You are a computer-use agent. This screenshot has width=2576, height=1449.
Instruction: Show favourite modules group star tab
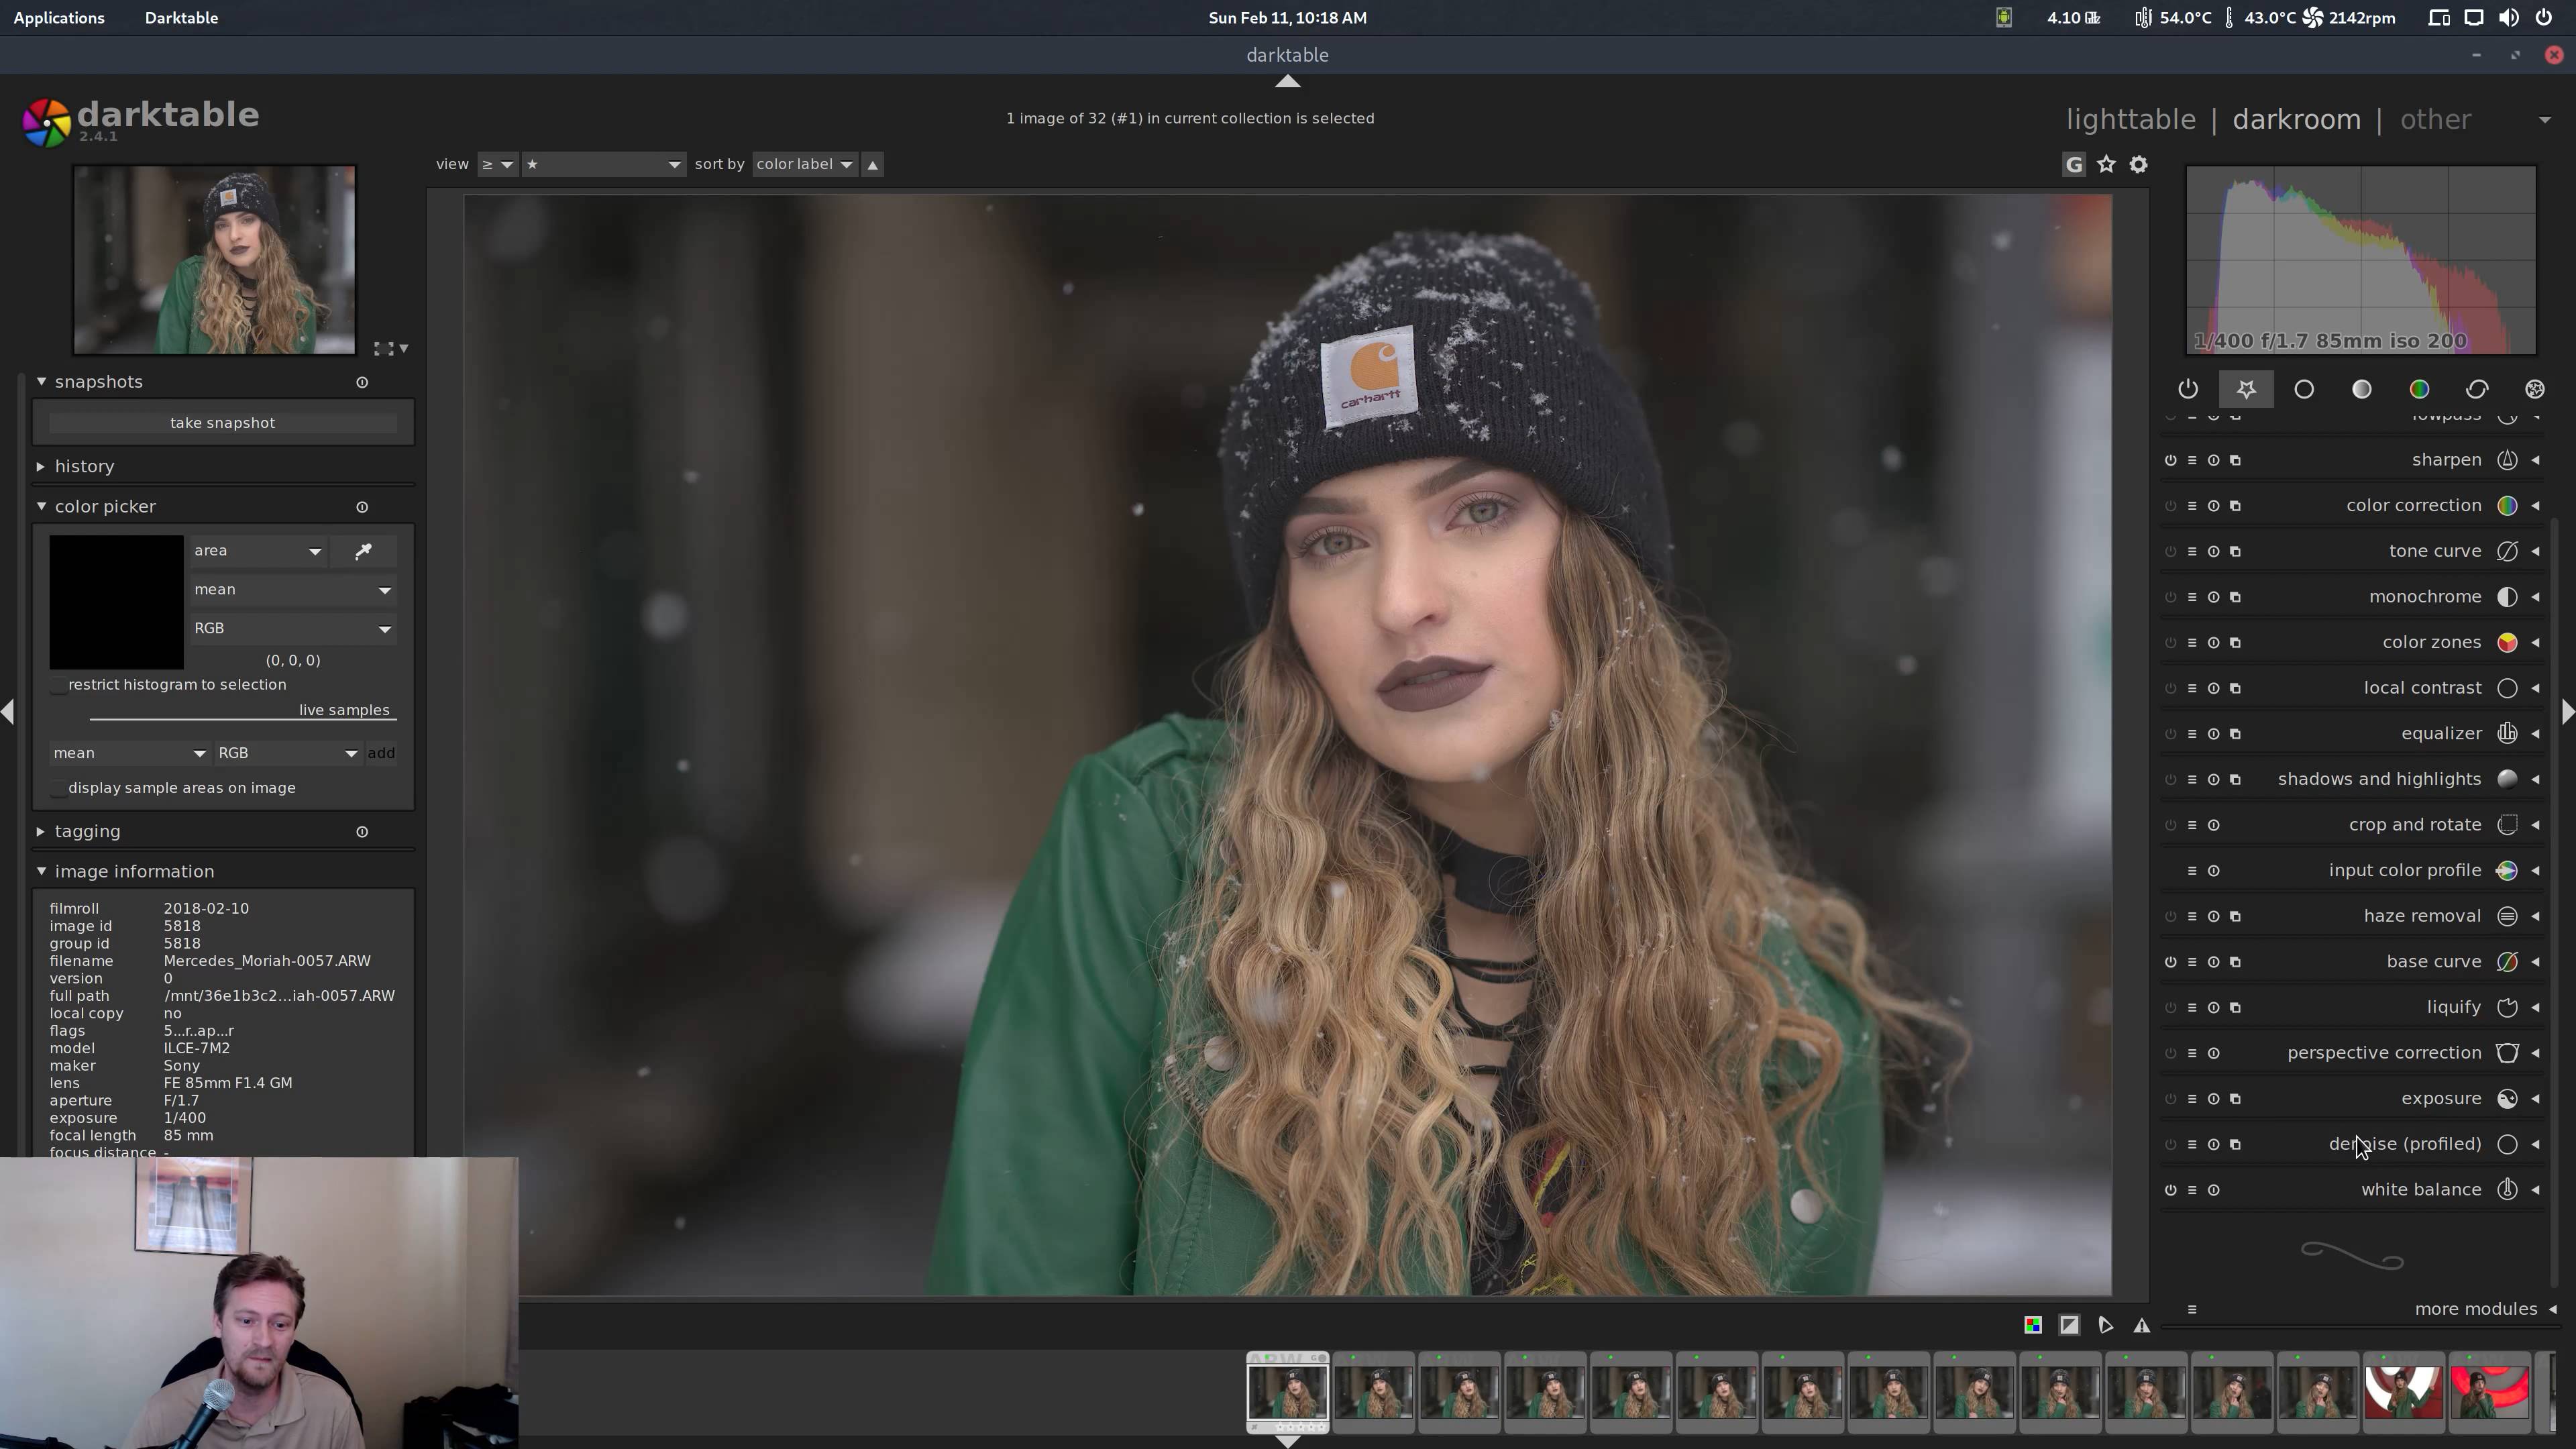(x=2246, y=389)
